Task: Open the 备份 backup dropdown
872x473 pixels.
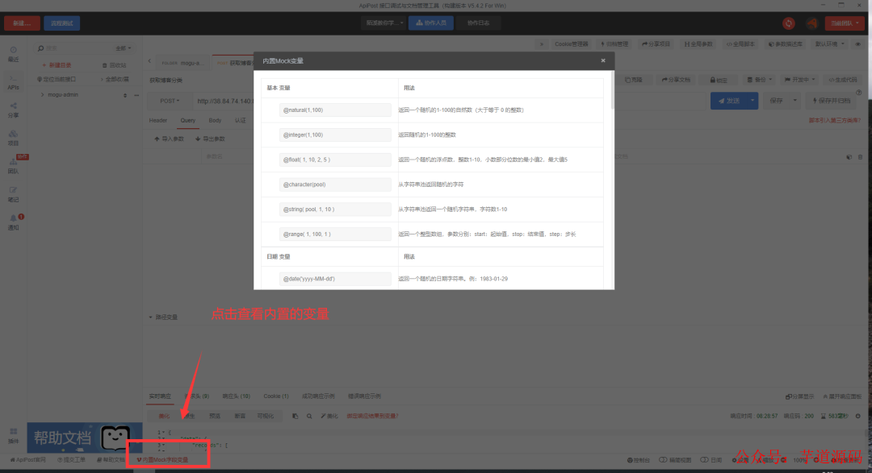Action: pyautogui.click(x=759, y=80)
